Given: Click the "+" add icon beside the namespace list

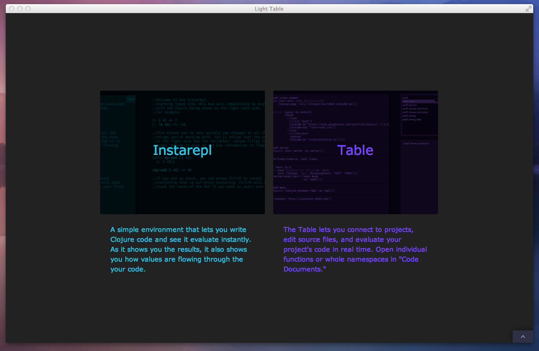Looking at the screenshot, I should (x=437, y=98).
